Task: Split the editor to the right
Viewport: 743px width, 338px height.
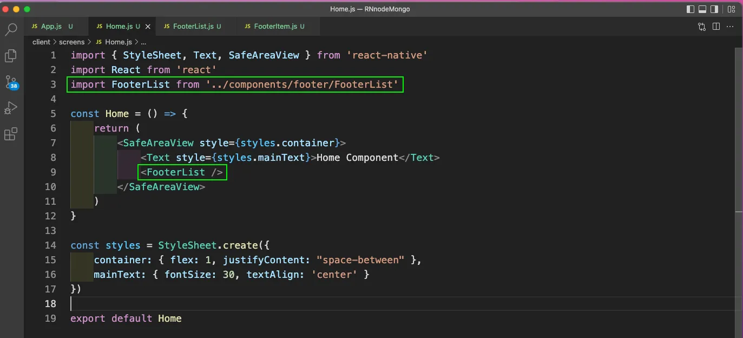Action: [x=716, y=27]
